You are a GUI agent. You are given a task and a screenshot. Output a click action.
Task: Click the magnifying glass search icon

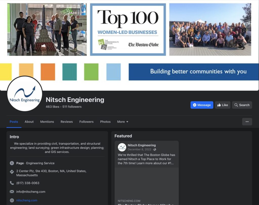tap(236, 105)
